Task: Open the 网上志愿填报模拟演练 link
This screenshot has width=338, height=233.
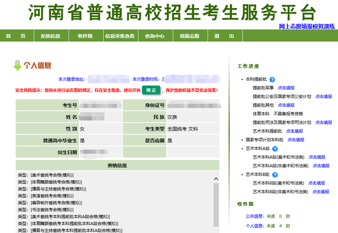Action: [x=307, y=26]
